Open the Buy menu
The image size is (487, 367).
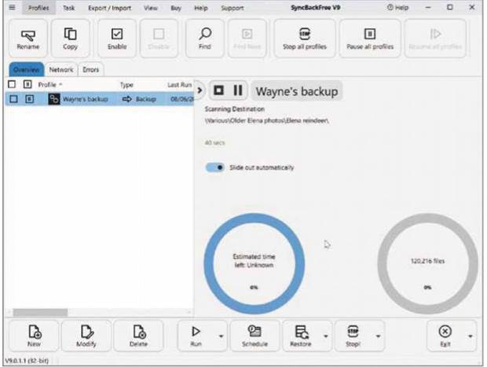[176, 8]
